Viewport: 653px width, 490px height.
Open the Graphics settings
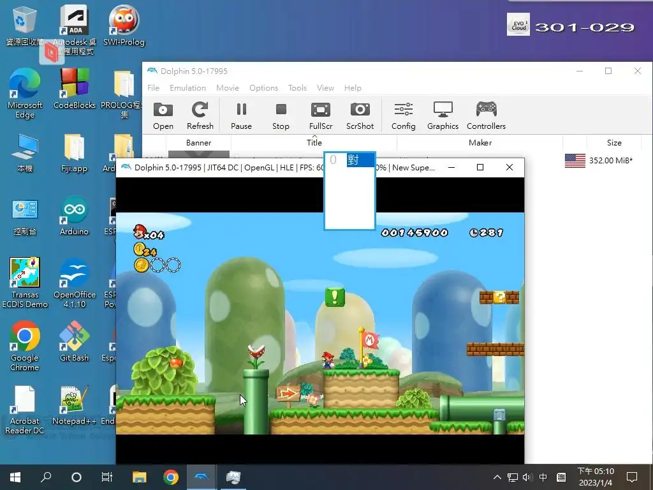pyautogui.click(x=443, y=116)
